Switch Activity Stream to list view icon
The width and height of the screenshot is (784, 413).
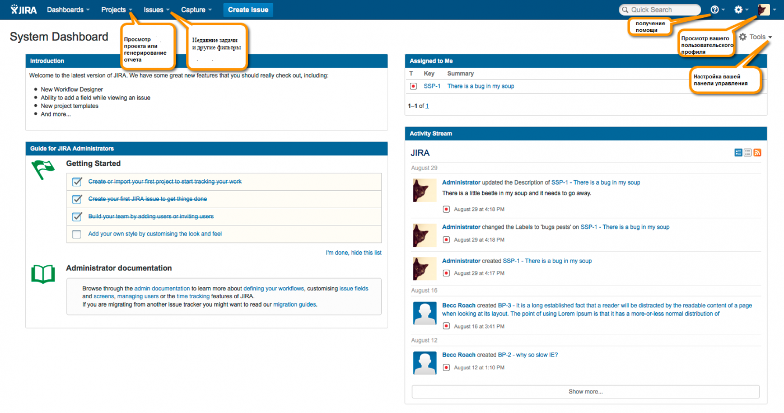coord(748,152)
